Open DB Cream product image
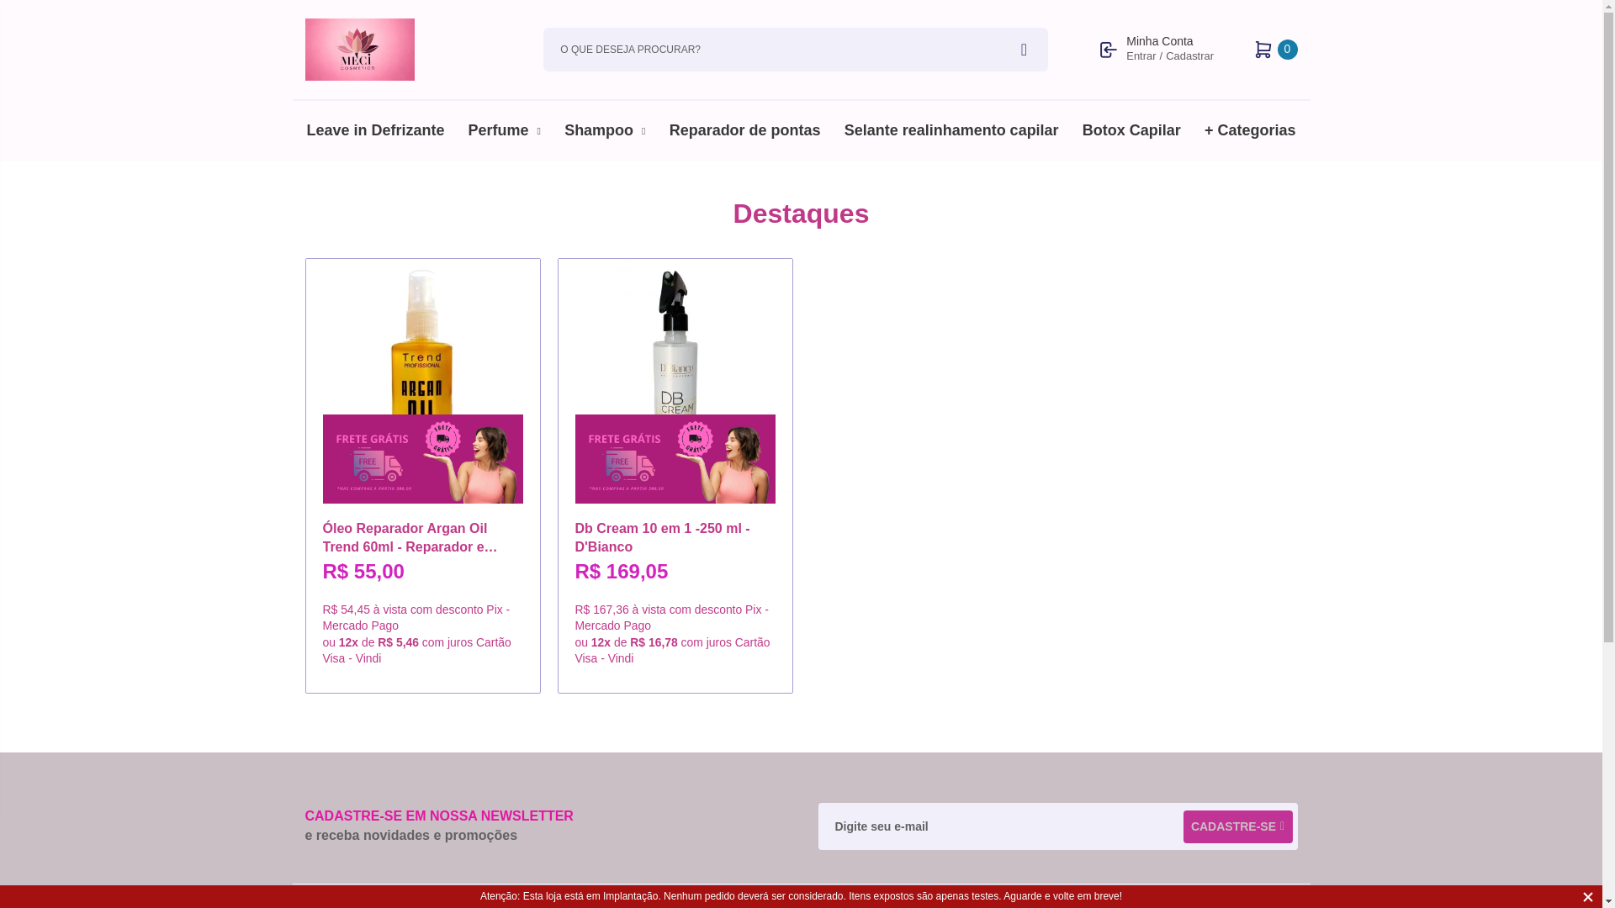This screenshot has height=908, width=1615. pos(675,340)
